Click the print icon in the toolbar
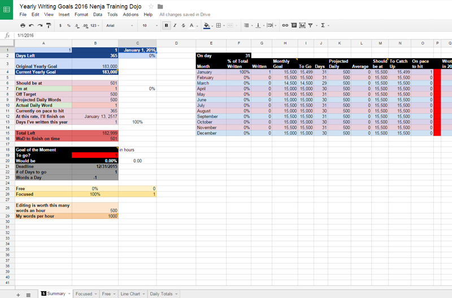The width and height of the screenshot is (452, 298). coord(23,25)
